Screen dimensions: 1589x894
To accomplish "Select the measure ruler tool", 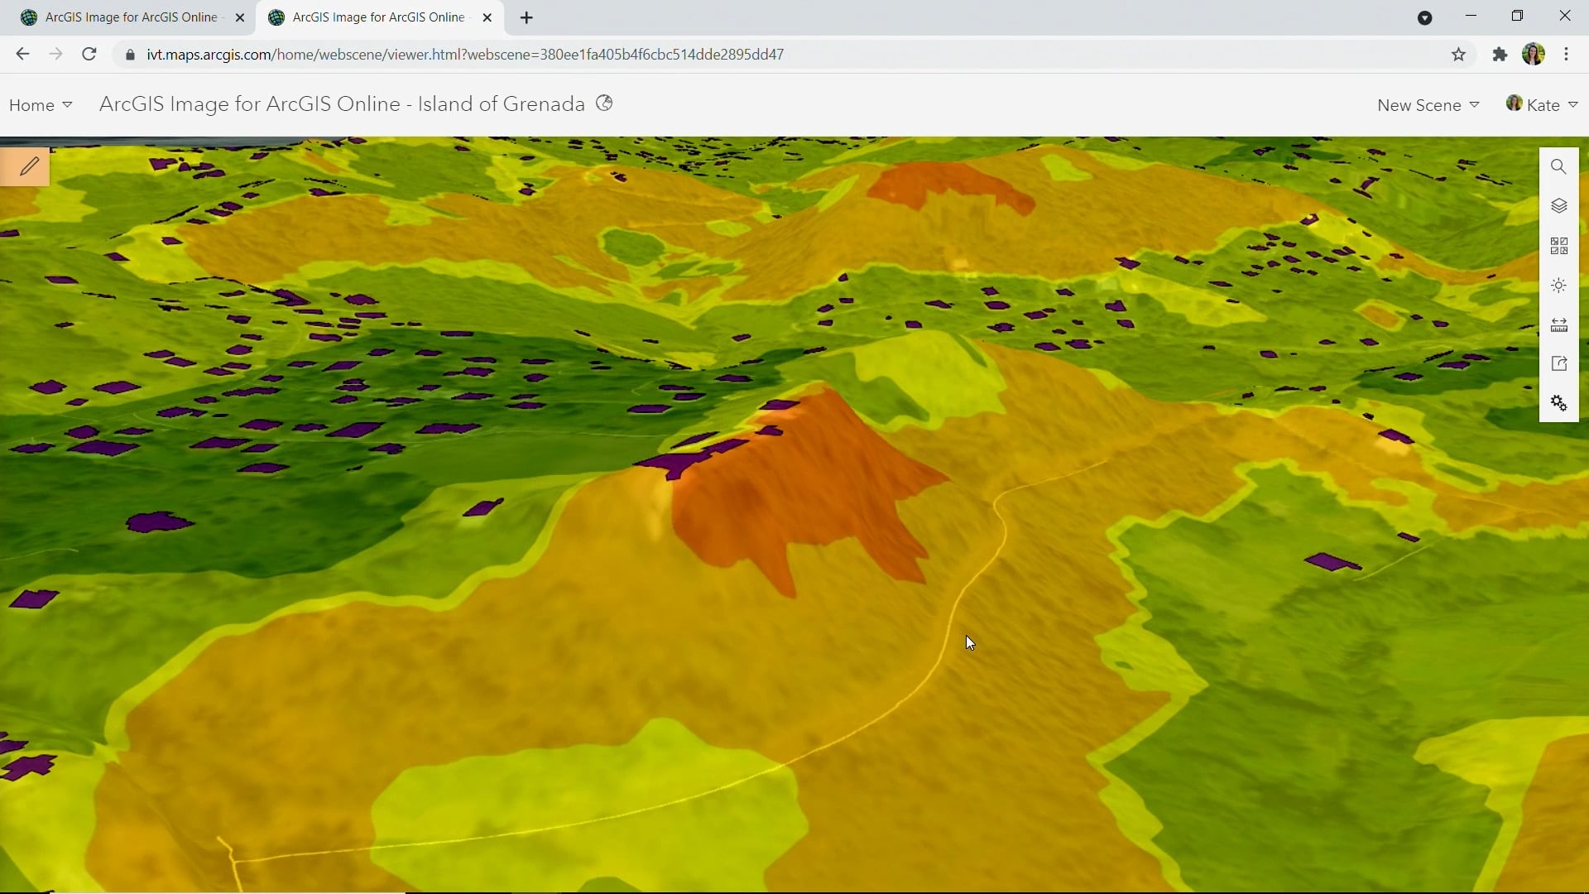I will click(x=1558, y=325).
